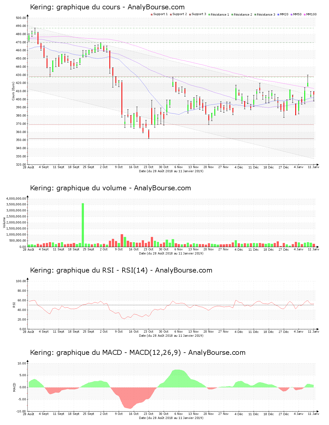Click the Support 1 legend color square
This screenshot has height=425, width=329.
coord(152,14)
